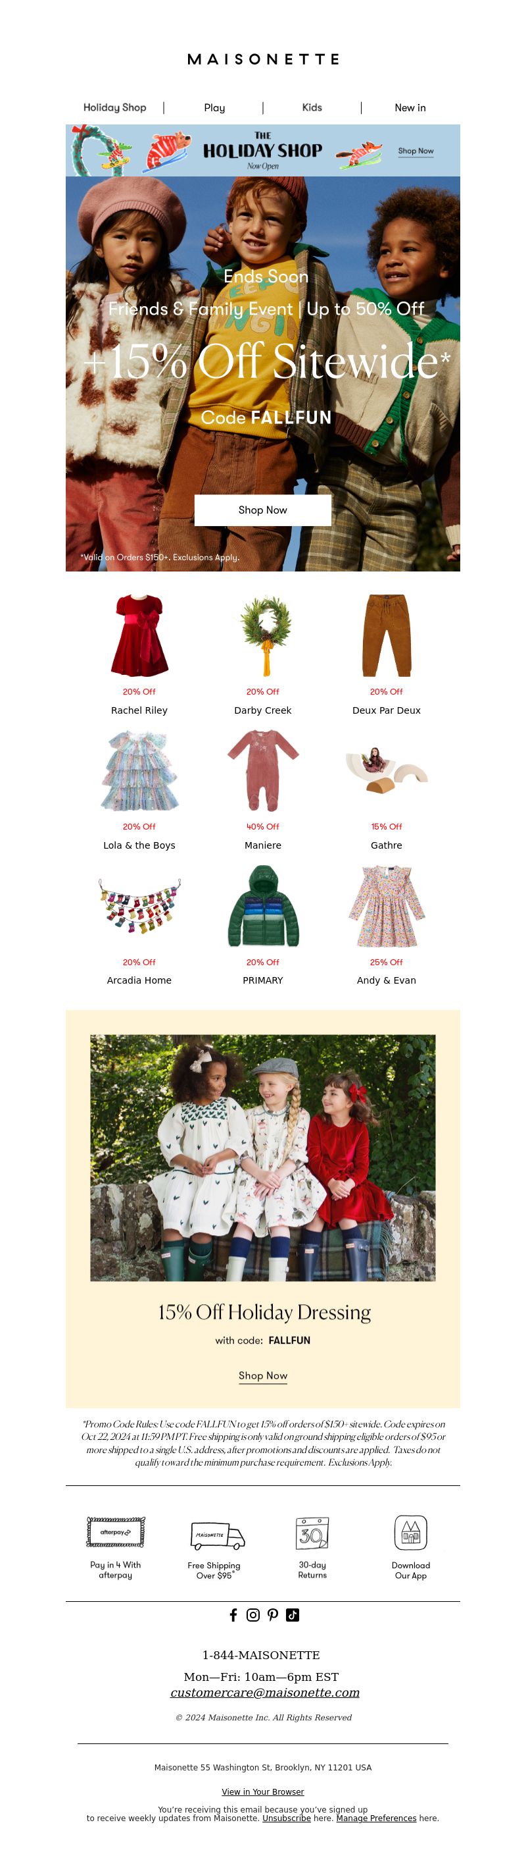Open the Manage Preferences link
This screenshot has width=526, height=1856.
coord(376,1818)
